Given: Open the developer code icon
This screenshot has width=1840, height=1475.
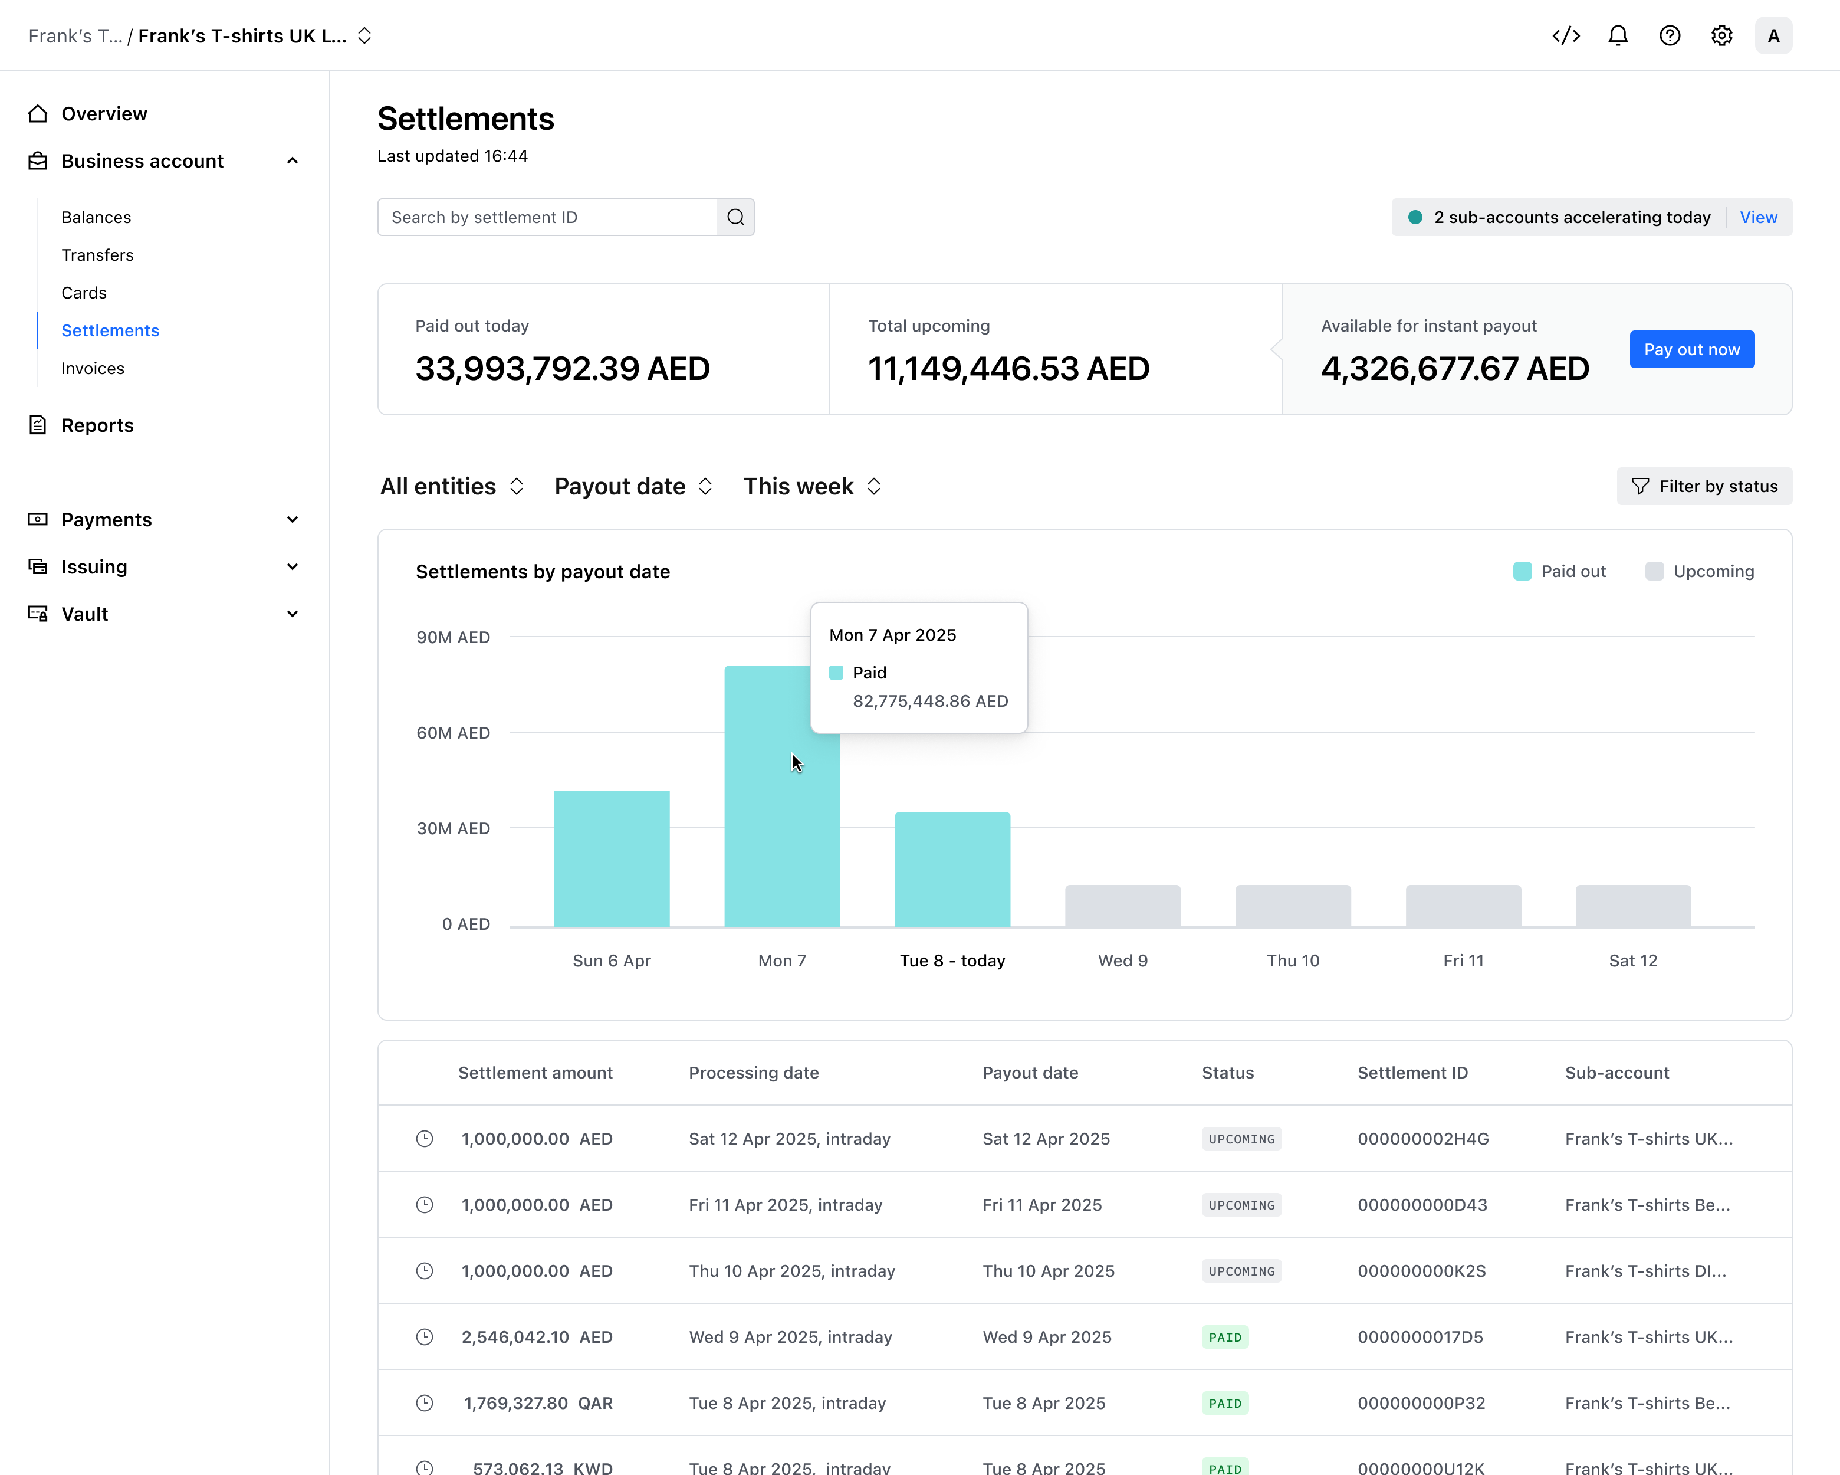Looking at the screenshot, I should [1566, 36].
